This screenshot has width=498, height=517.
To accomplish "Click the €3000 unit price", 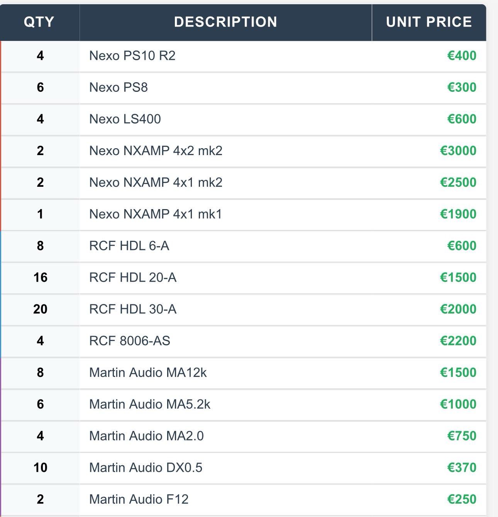I will (458, 150).
